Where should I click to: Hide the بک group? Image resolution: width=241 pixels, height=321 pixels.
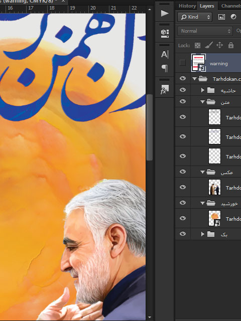(x=183, y=234)
